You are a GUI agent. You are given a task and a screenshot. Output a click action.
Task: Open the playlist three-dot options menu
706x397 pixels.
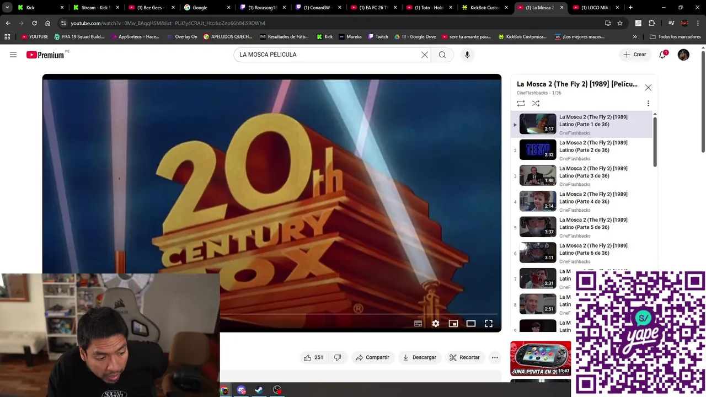point(648,103)
